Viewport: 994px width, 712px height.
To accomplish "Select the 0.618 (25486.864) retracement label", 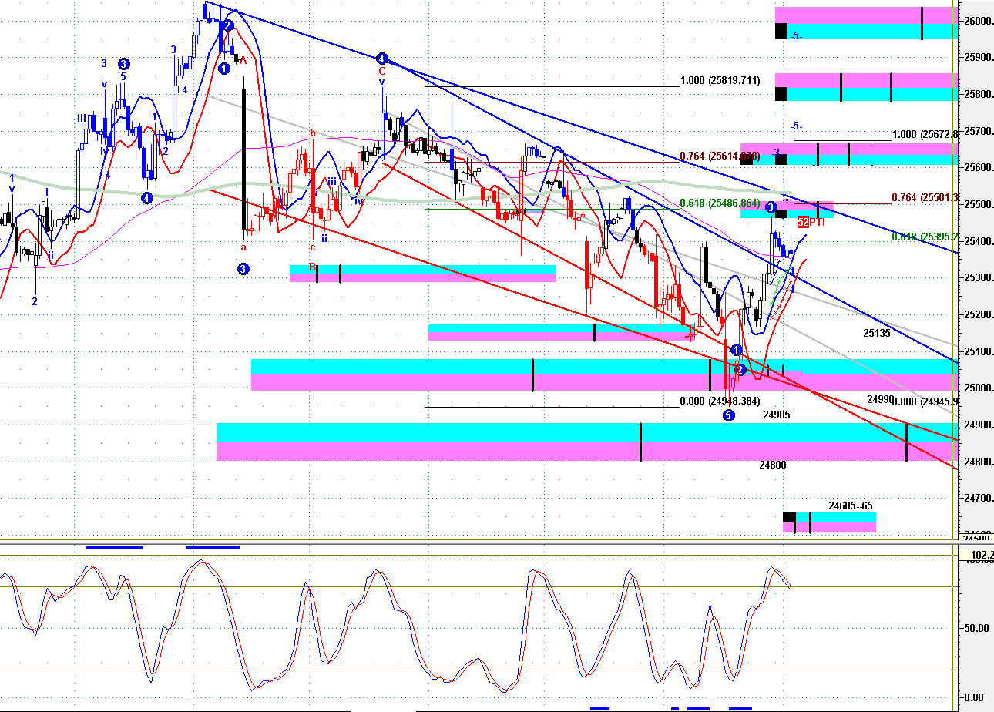I will 720,203.
